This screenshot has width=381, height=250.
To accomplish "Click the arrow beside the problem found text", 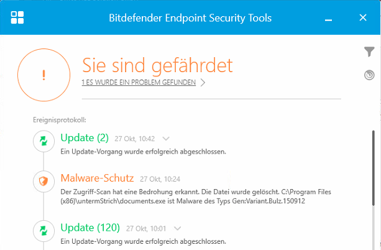I will [203, 82].
